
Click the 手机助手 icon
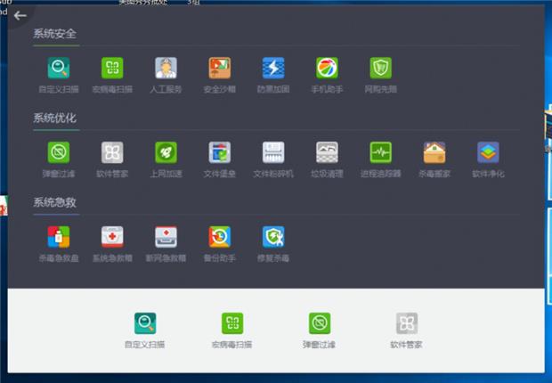pyautogui.click(x=327, y=69)
